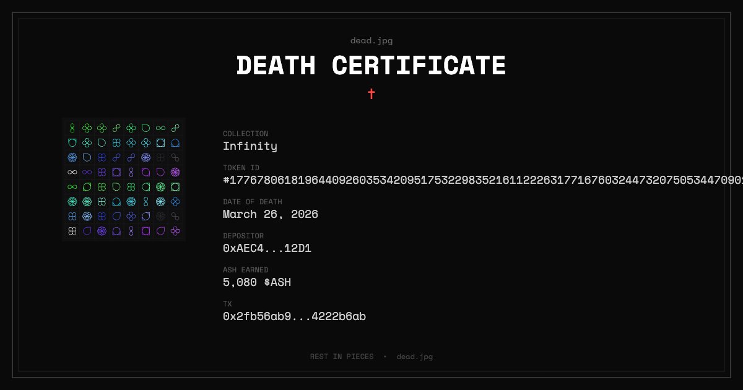Image resolution: width=743 pixels, height=390 pixels.
Task: Click the white four-leaf clover glyph in the artwork
Action: [72, 231]
